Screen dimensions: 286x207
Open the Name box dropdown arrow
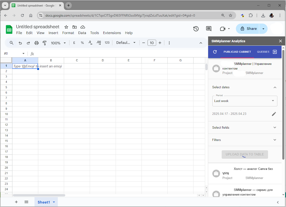23,54
